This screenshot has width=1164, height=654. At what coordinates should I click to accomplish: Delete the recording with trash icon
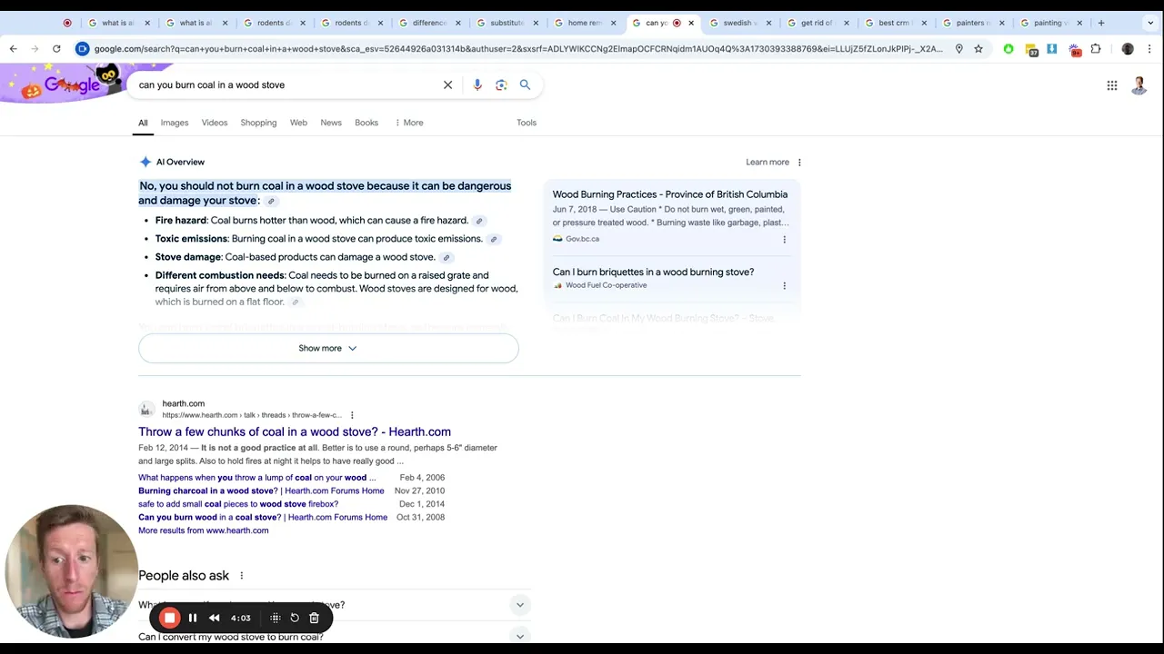[314, 618]
